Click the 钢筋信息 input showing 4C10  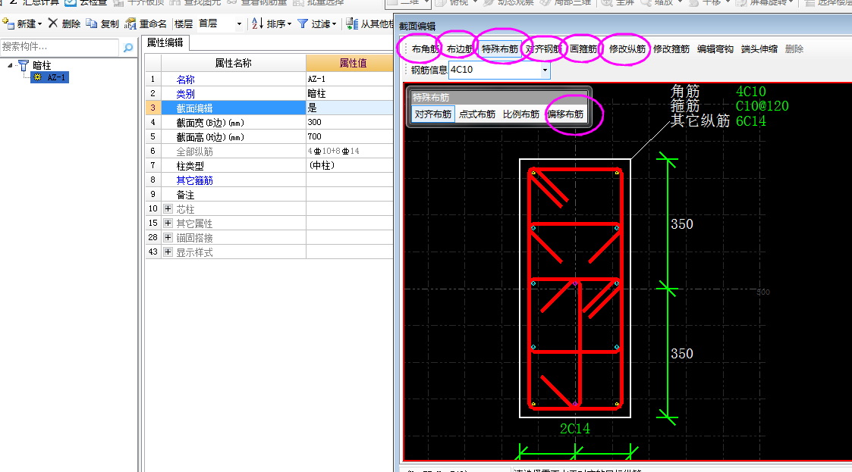click(x=495, y=70)
